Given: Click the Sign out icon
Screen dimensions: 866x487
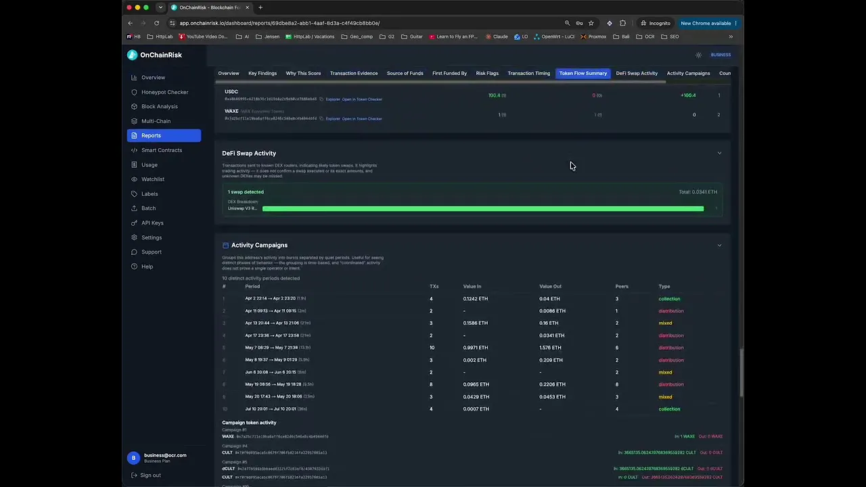Looking at the screenshot, I should [133, 476].
